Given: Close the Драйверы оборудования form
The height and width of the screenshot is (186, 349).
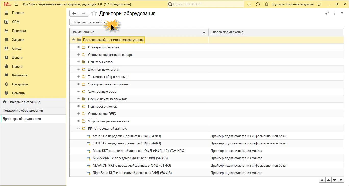Looking at the screenshot, I should pos(342,13).
